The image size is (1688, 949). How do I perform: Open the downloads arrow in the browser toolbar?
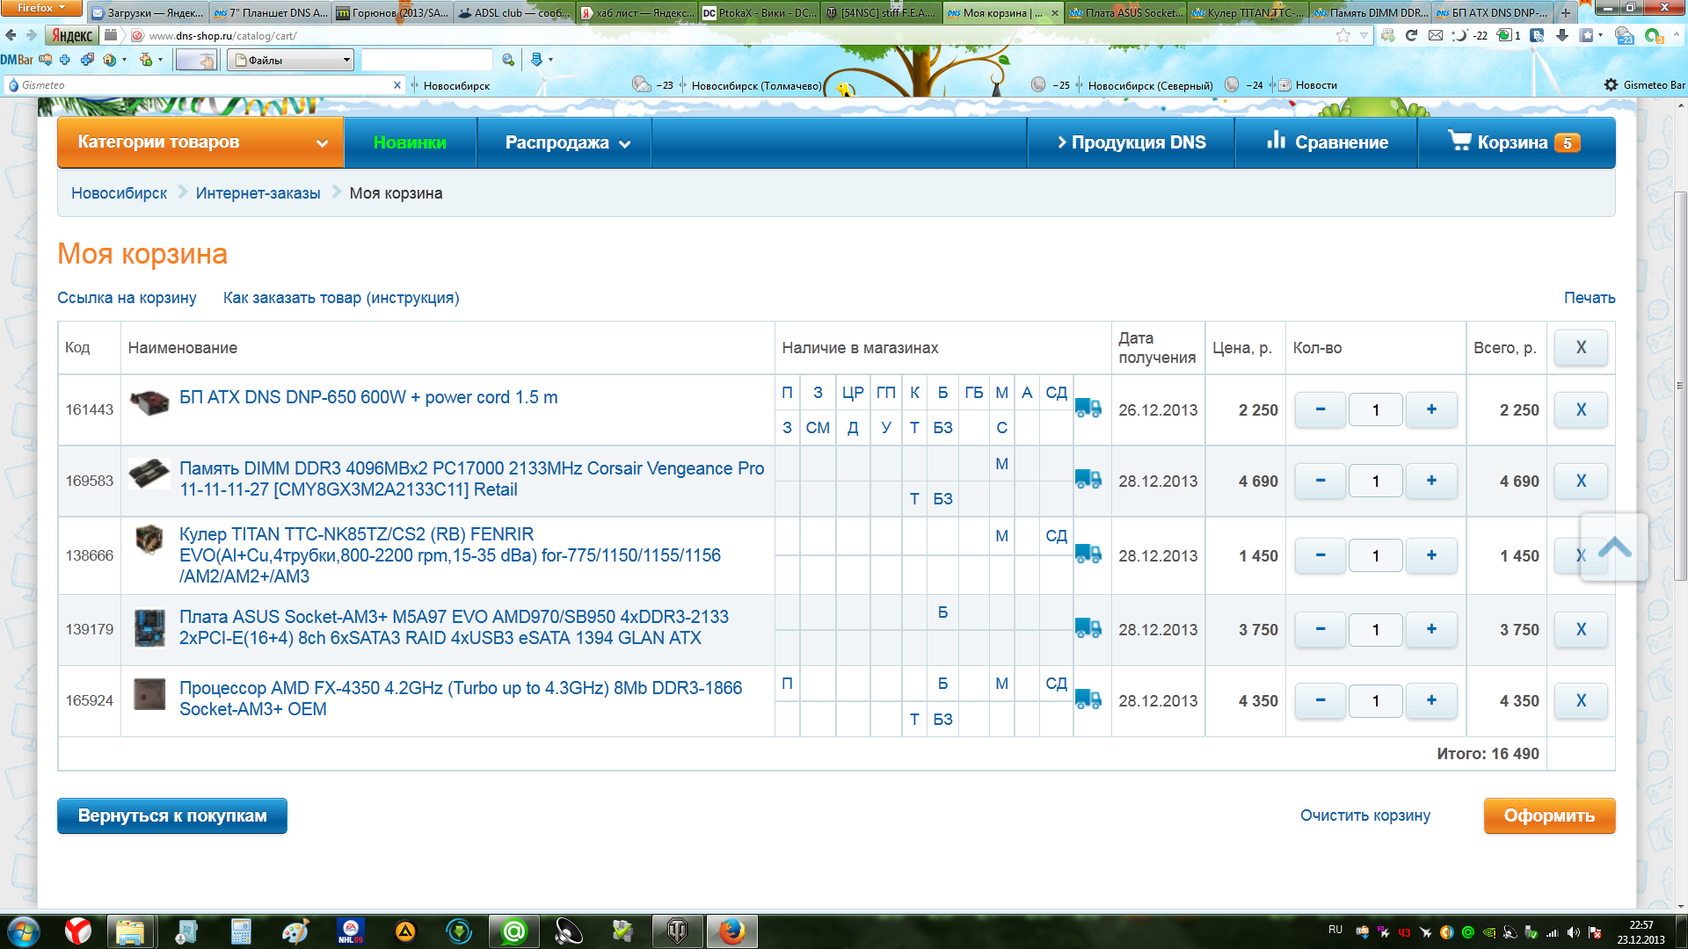[1562, 35]
